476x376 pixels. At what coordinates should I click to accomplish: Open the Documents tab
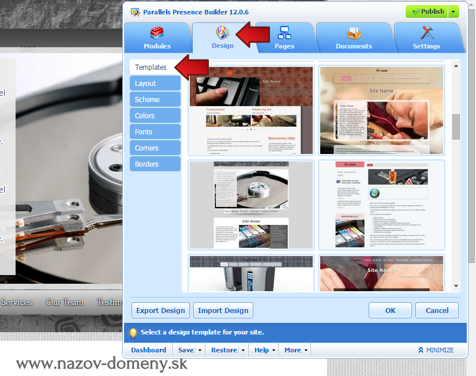pyautogui.click(x=354, y=38)
